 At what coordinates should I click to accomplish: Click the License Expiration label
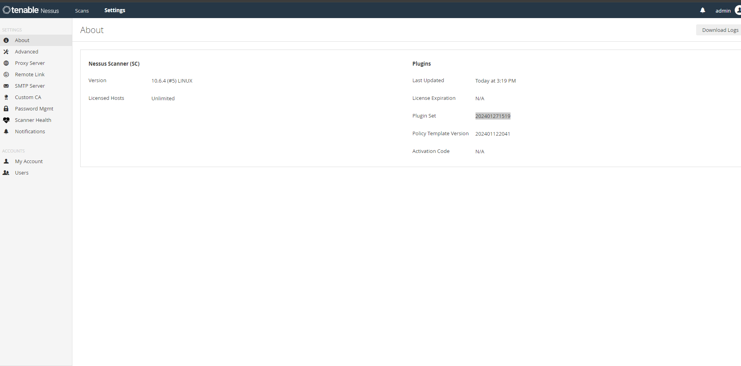tap(434, 98)
